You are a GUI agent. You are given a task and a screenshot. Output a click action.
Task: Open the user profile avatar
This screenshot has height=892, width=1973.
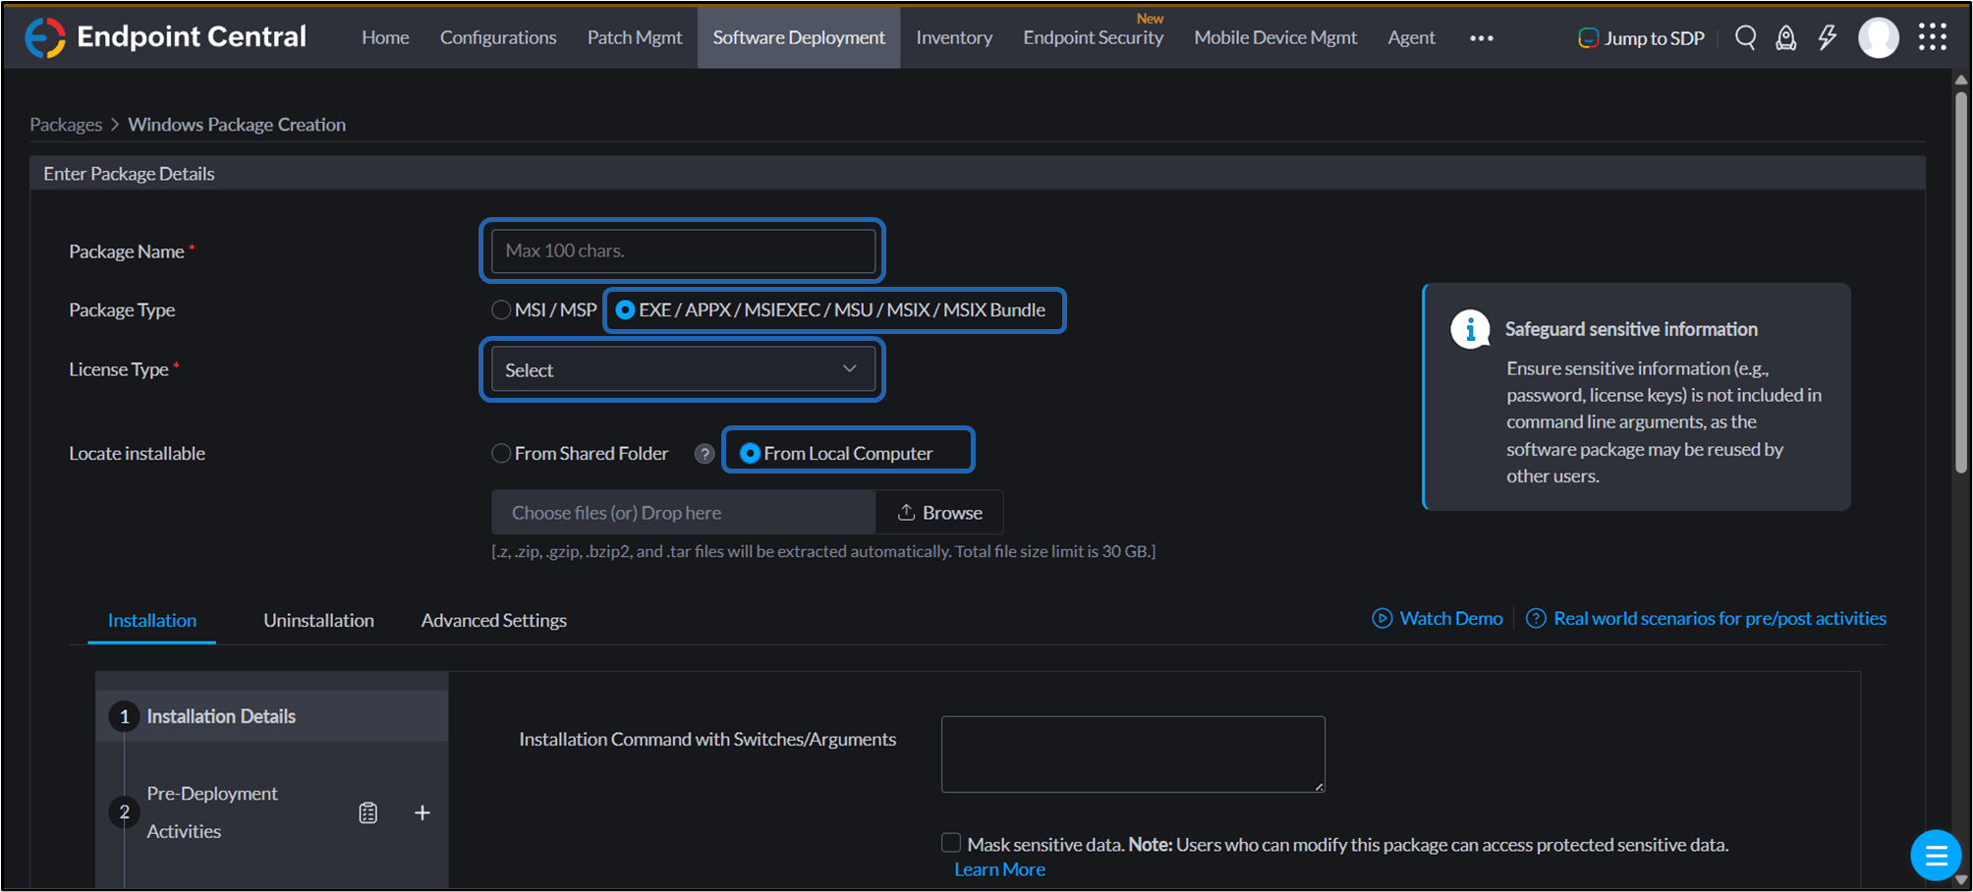click(x=1879, y=37)
